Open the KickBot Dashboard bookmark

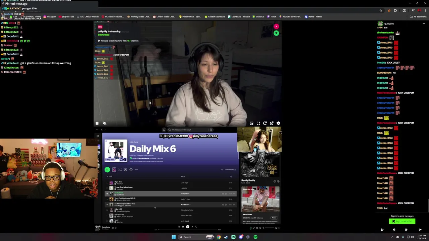(215, 17)
